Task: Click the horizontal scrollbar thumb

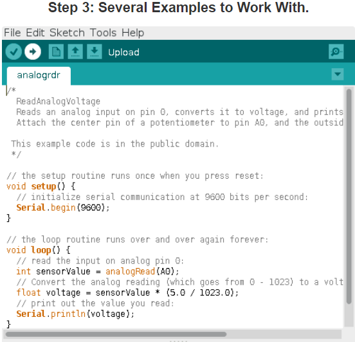Action: click(x=116, y=334)
